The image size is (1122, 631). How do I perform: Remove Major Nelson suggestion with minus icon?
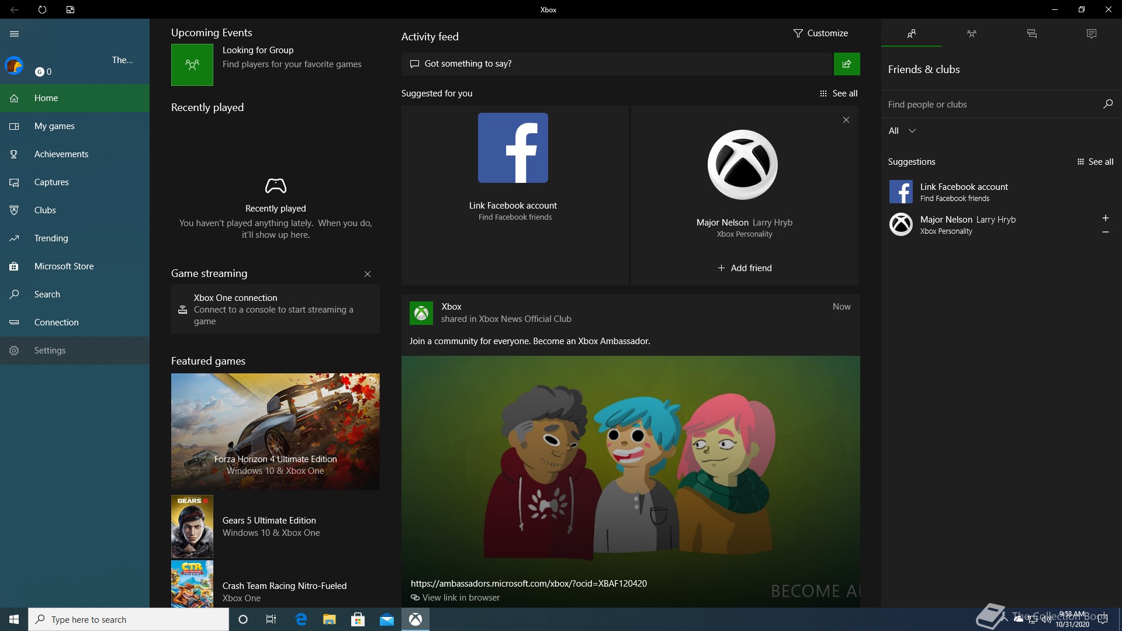tap(1105, 232)
